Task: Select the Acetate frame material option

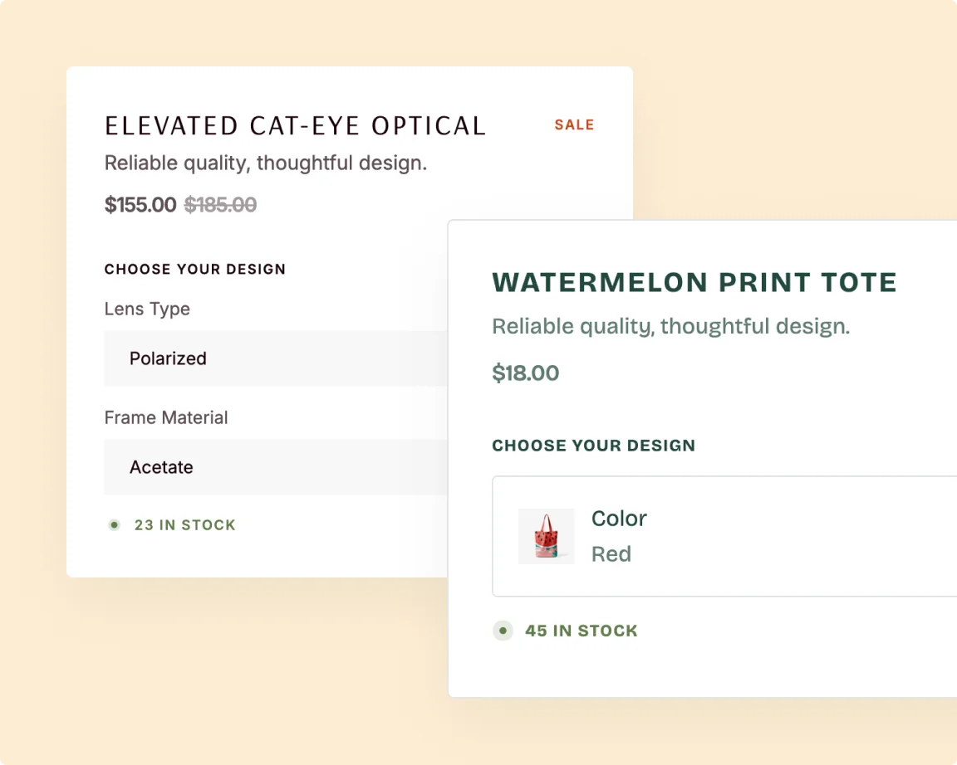Action: point(161,467)
